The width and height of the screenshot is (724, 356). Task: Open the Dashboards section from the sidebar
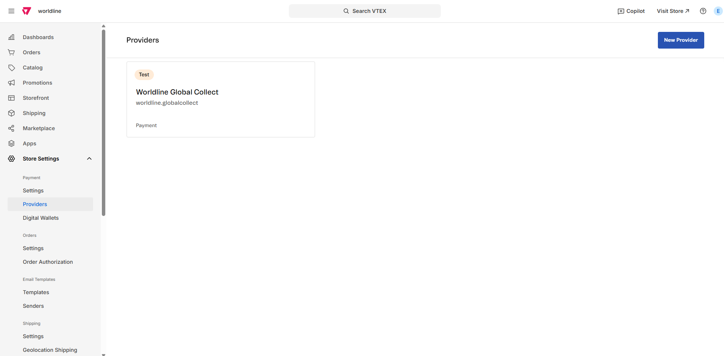pyautogui.click(x=11, y=37)
